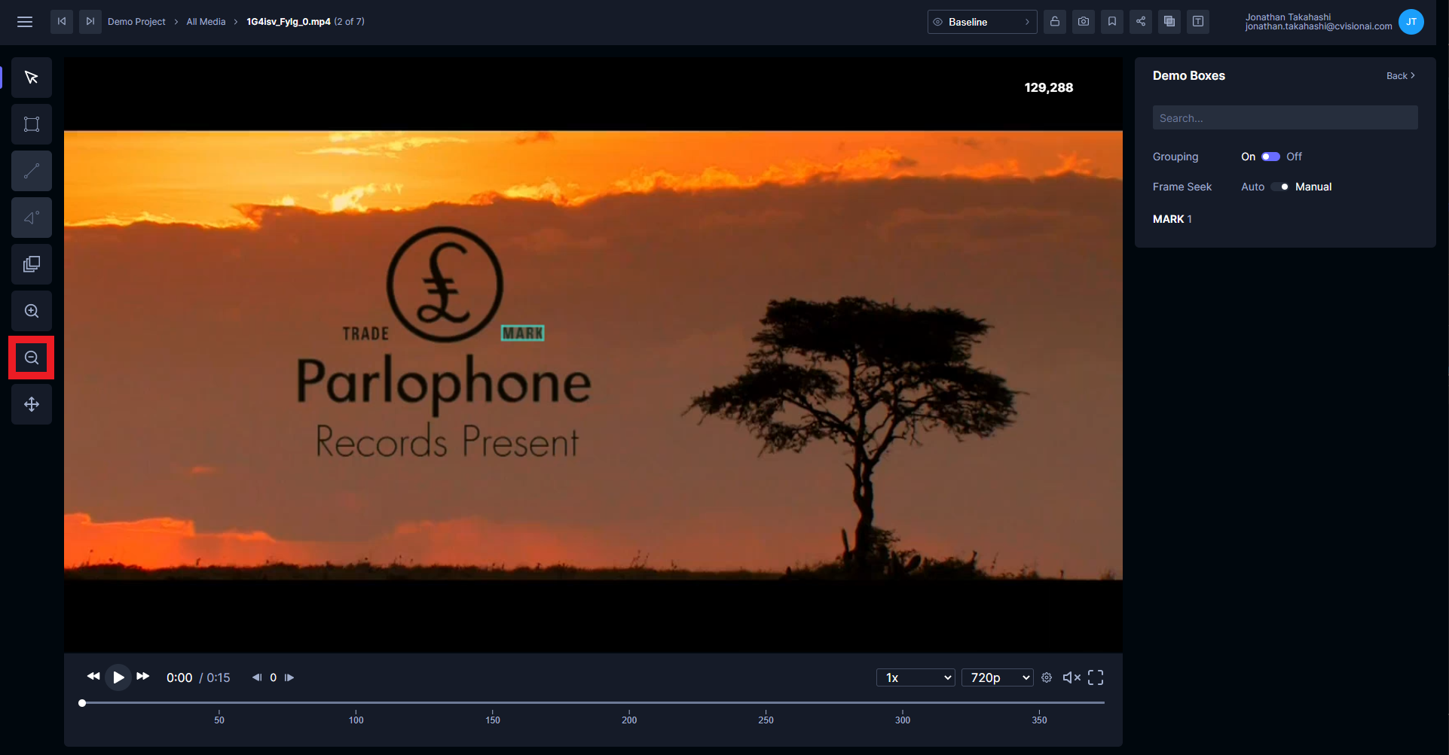Click the JT user avatar

[1411, 22]
